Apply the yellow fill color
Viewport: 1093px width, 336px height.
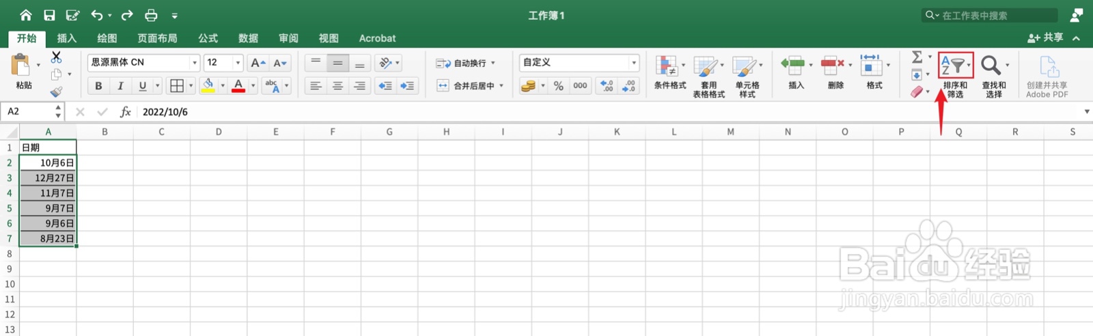click(x=208, y=85)
